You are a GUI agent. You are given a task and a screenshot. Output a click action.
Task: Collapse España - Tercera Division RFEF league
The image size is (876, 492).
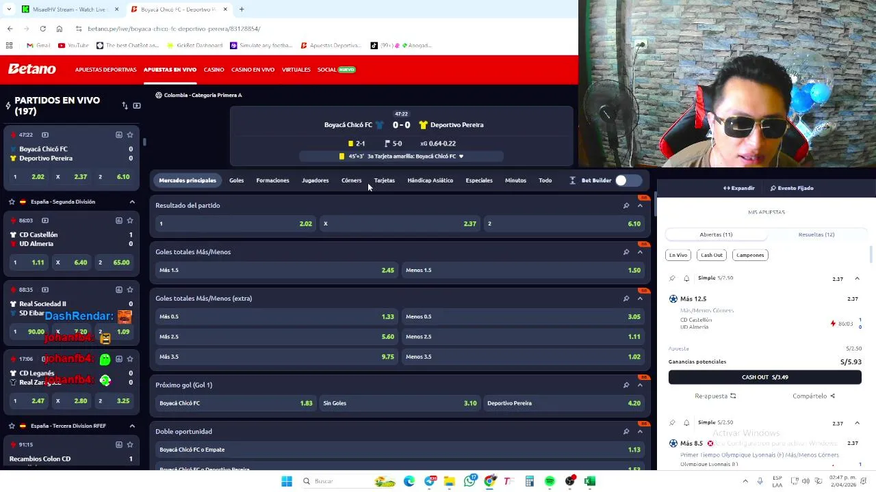[132, 426]
